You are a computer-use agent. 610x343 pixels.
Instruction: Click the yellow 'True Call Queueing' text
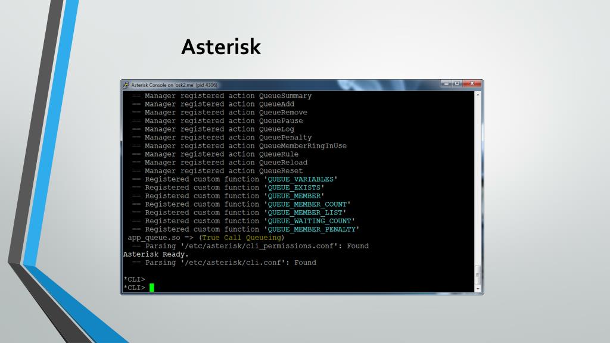coord(241,238)
